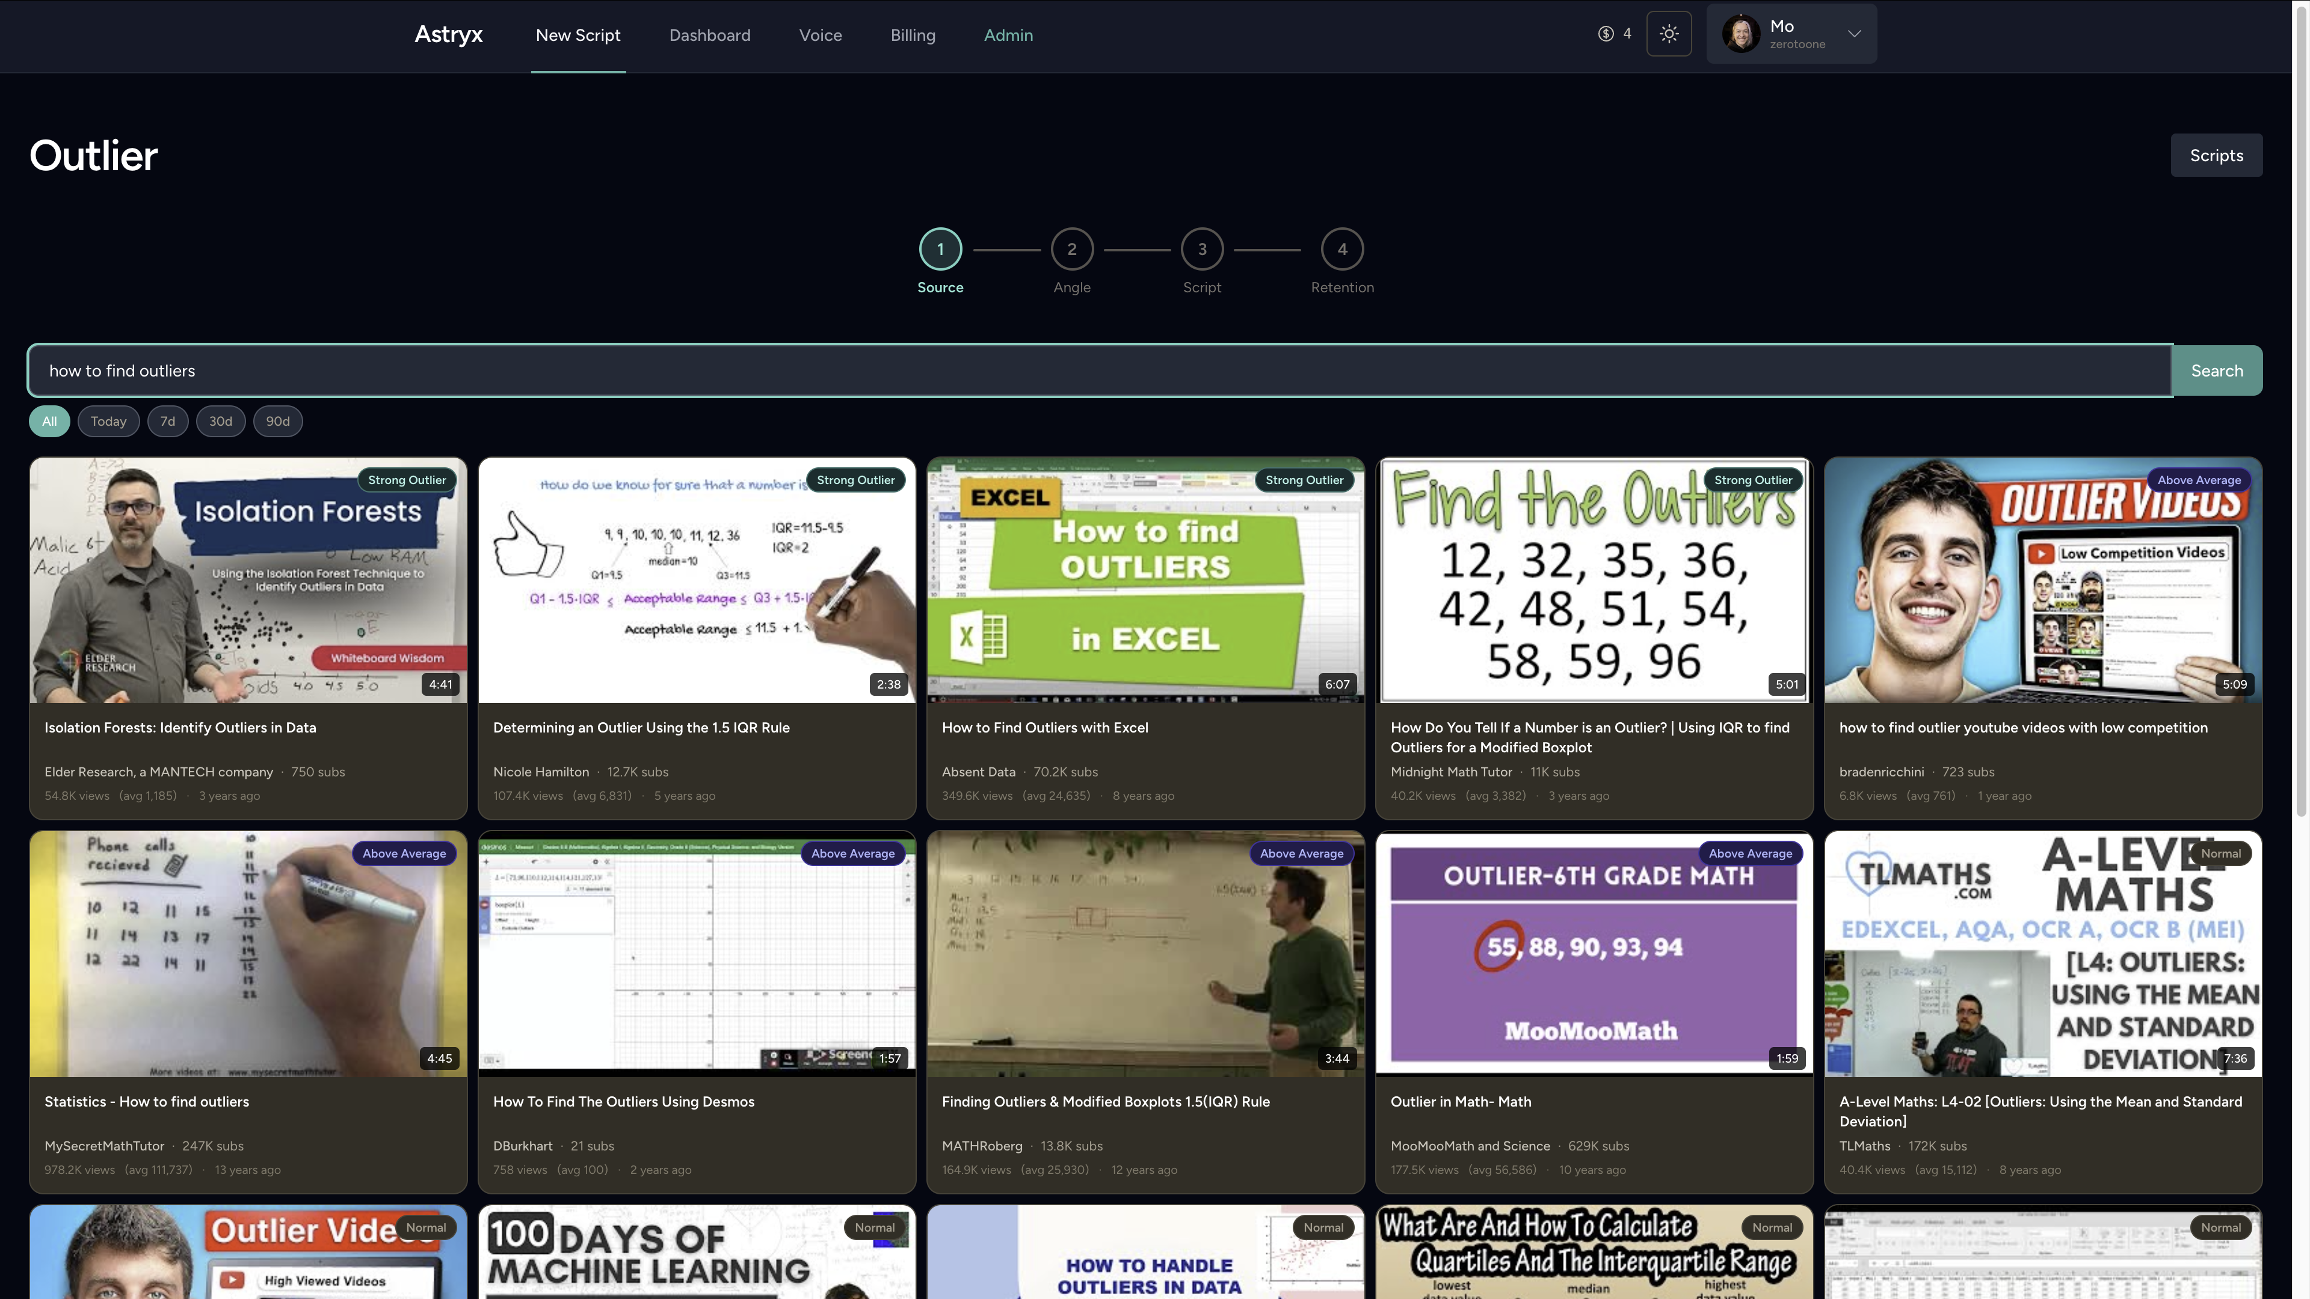Screen dimensions: 2310x1299
Task: Click the Normal badge on TLMaths video
Action: [2220, 855]
